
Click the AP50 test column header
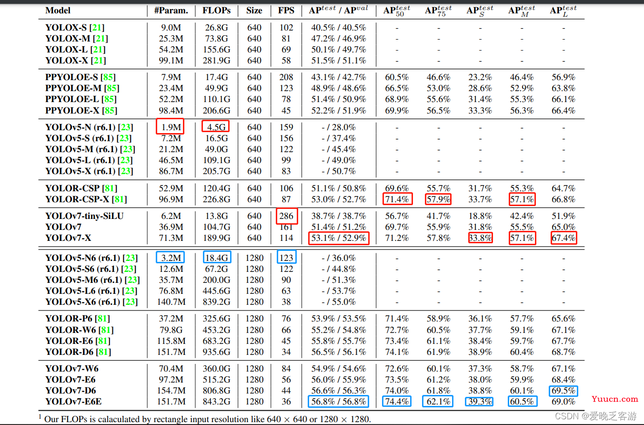point(397,11)
